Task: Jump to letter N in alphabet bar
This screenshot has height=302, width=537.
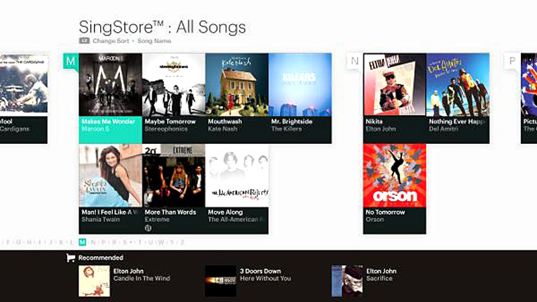Action: click(93, 242)
